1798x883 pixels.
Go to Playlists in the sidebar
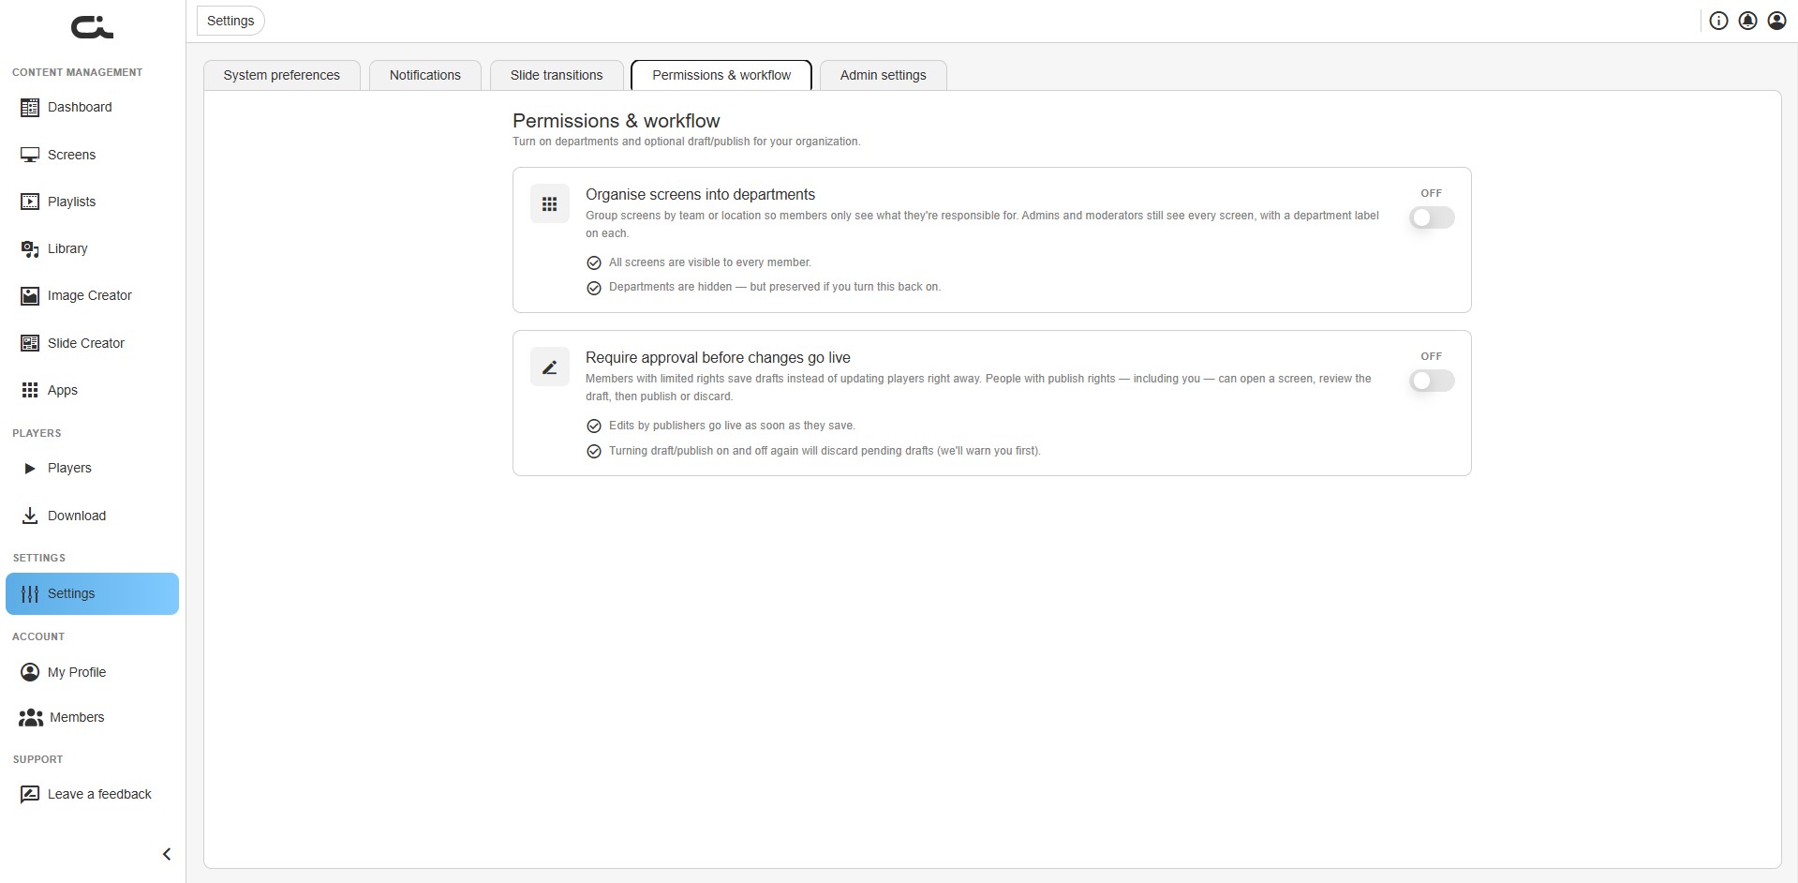point(92,202)
